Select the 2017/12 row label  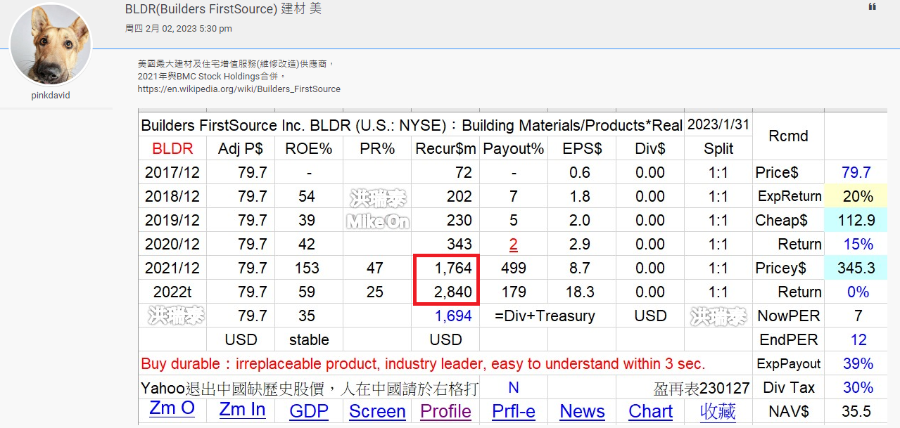click(x=172, y=172)
